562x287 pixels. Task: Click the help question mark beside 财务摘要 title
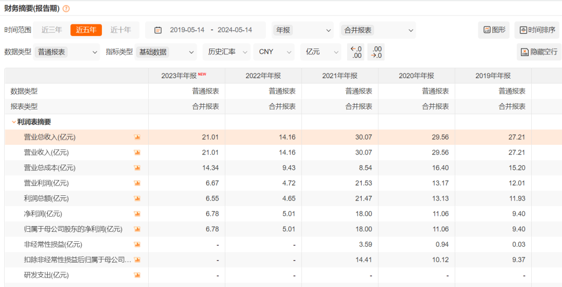click(x=66, y=9)
